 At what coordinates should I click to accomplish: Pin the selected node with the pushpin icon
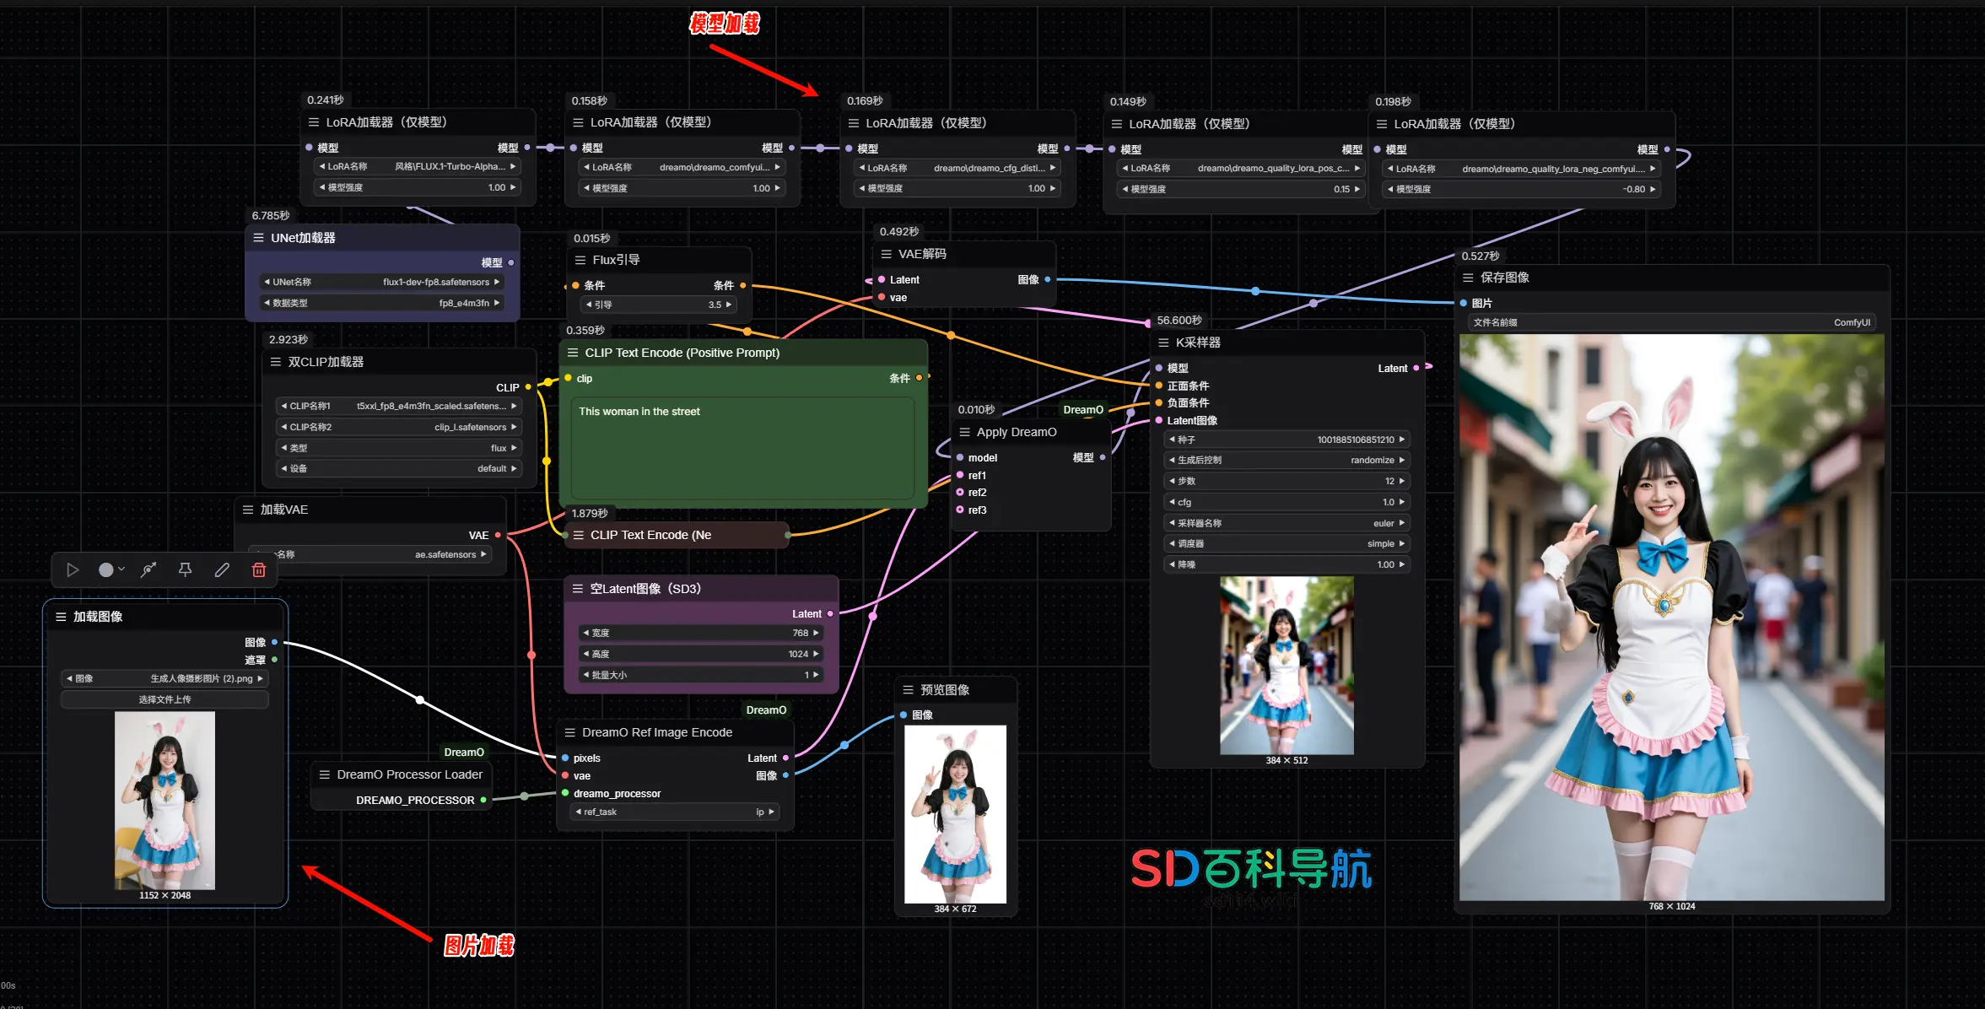click(x=186, y=570)
